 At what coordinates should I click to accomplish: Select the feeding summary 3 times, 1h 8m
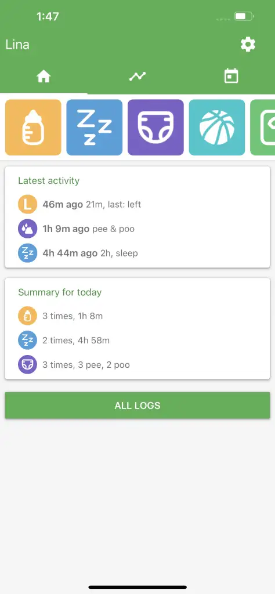tap(73, 316)
